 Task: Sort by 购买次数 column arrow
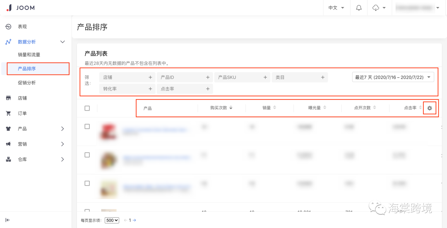point(231,108)
